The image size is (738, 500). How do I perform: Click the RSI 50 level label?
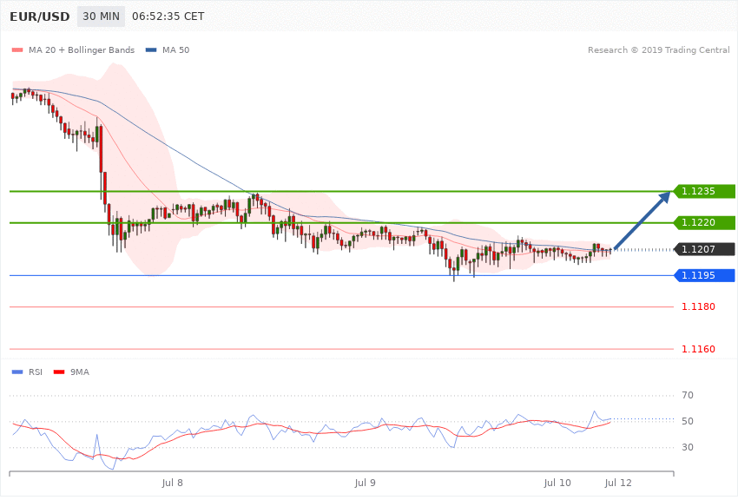click(688, 421)
